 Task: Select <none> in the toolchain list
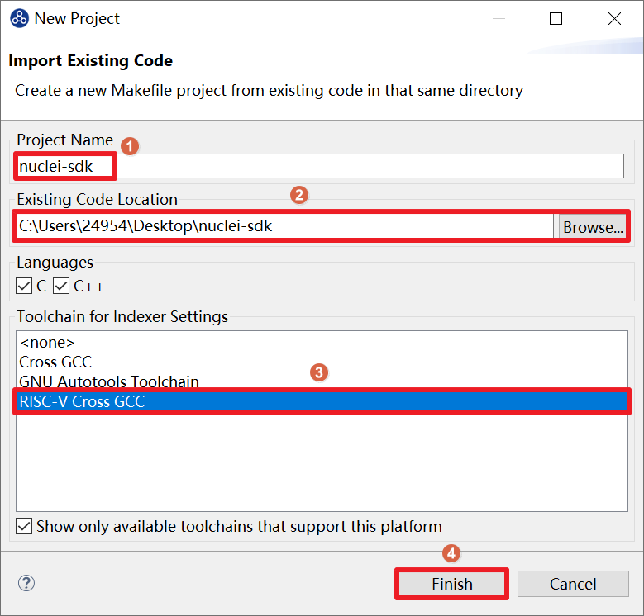click(x=47, y=342)
